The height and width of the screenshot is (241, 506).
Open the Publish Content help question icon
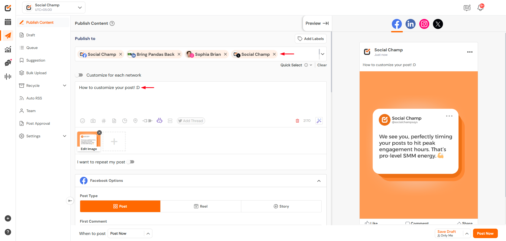click(112, 23)
